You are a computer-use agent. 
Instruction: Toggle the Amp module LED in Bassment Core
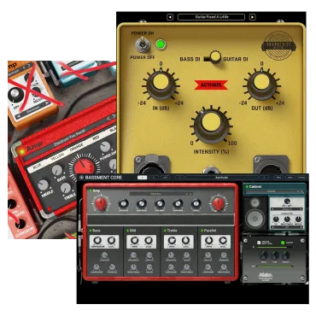[91, 190]
